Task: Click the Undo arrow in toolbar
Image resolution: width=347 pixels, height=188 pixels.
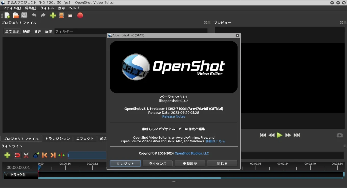Action: click(34, 15)
